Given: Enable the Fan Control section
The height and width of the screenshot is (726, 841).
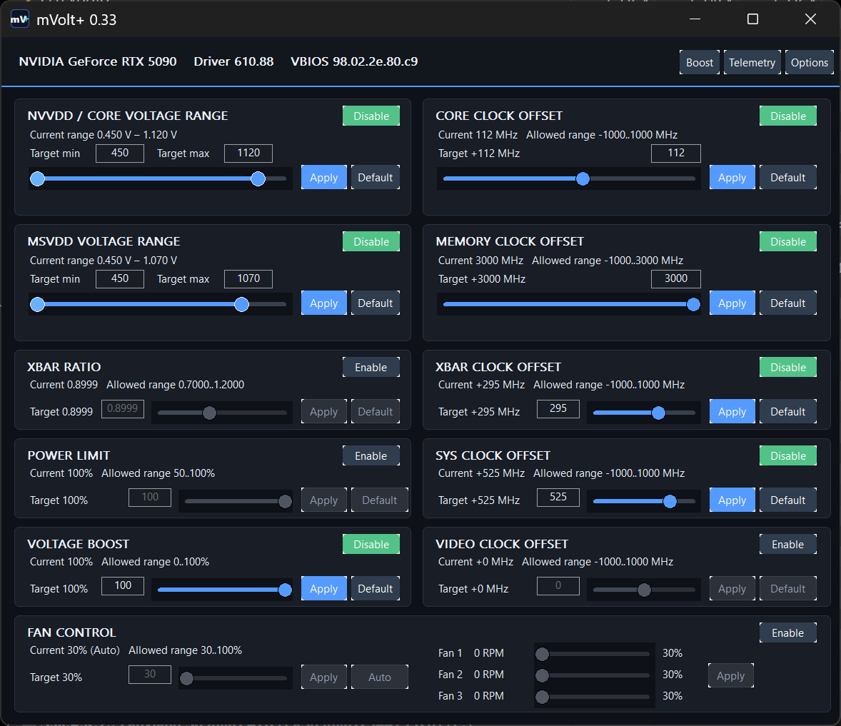Looking at the screenshot, I should [788, 632].
